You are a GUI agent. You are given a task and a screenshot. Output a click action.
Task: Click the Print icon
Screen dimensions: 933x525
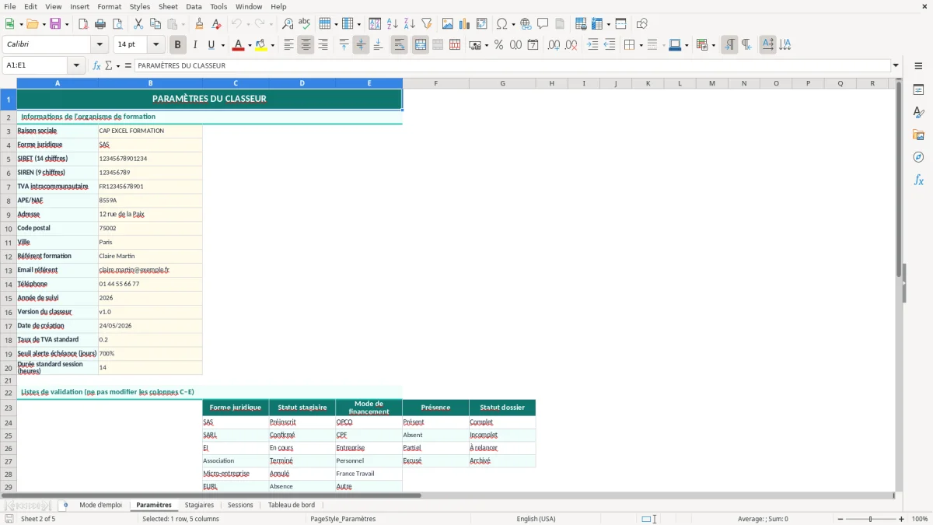[100, 23]
